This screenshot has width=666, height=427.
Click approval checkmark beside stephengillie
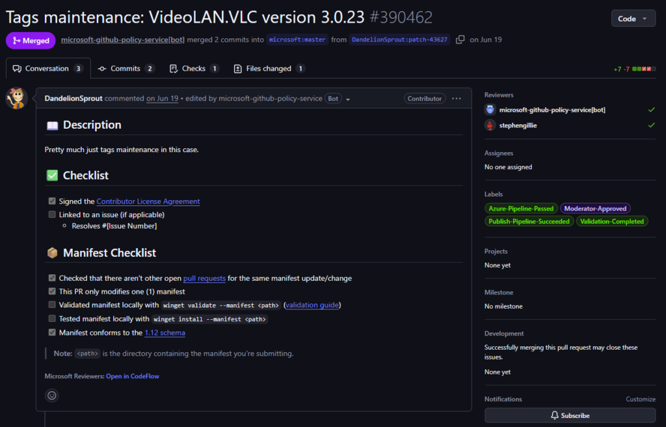(651, 125)
